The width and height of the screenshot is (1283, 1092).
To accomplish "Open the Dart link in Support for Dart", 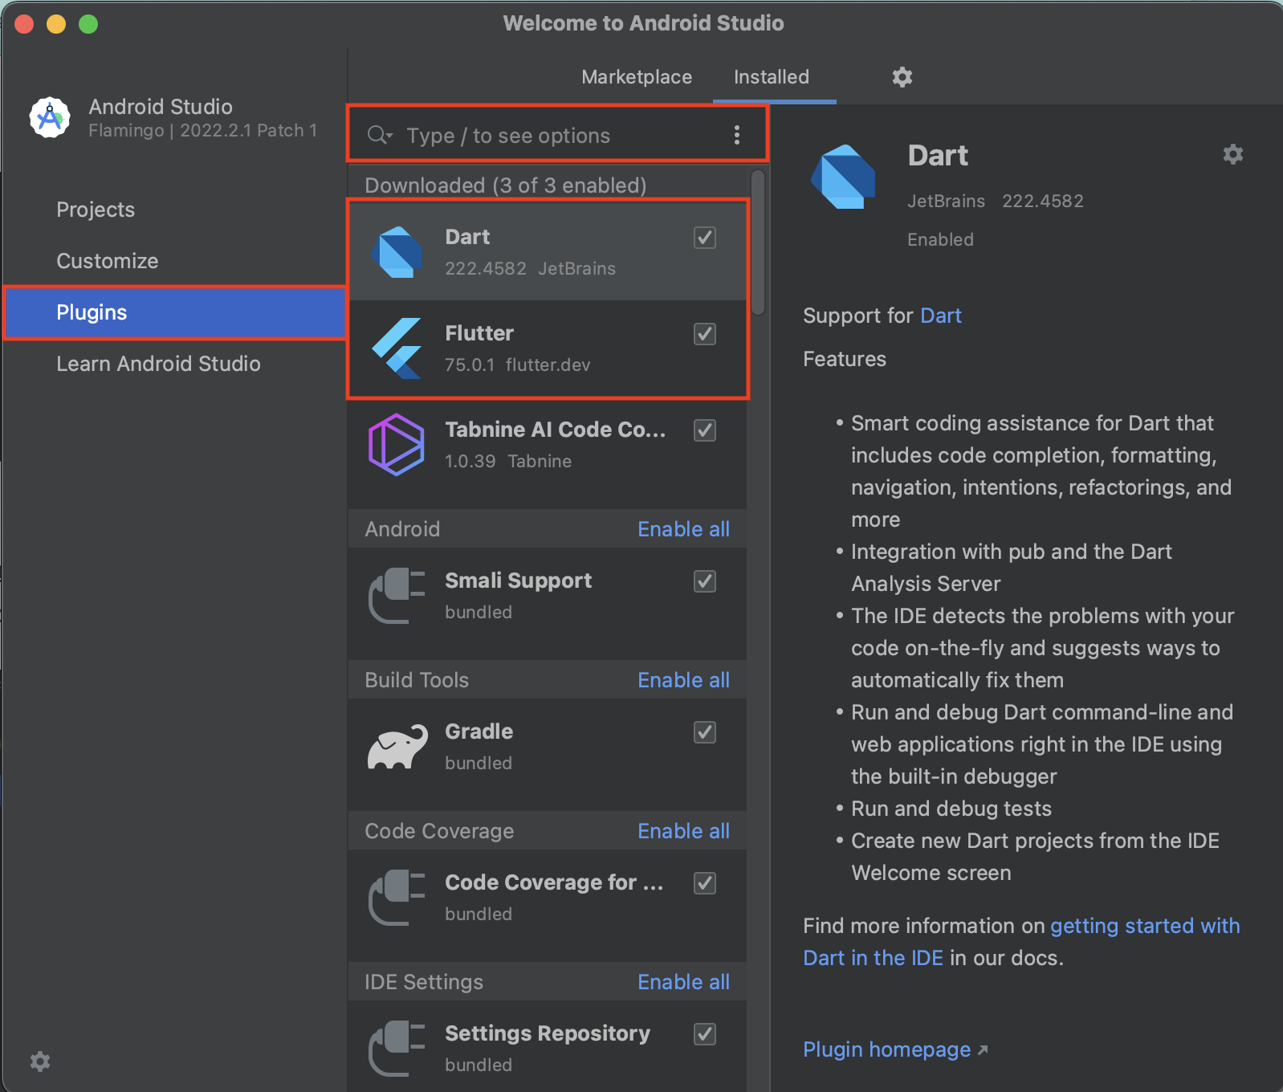I will click(x=941, y=316).
